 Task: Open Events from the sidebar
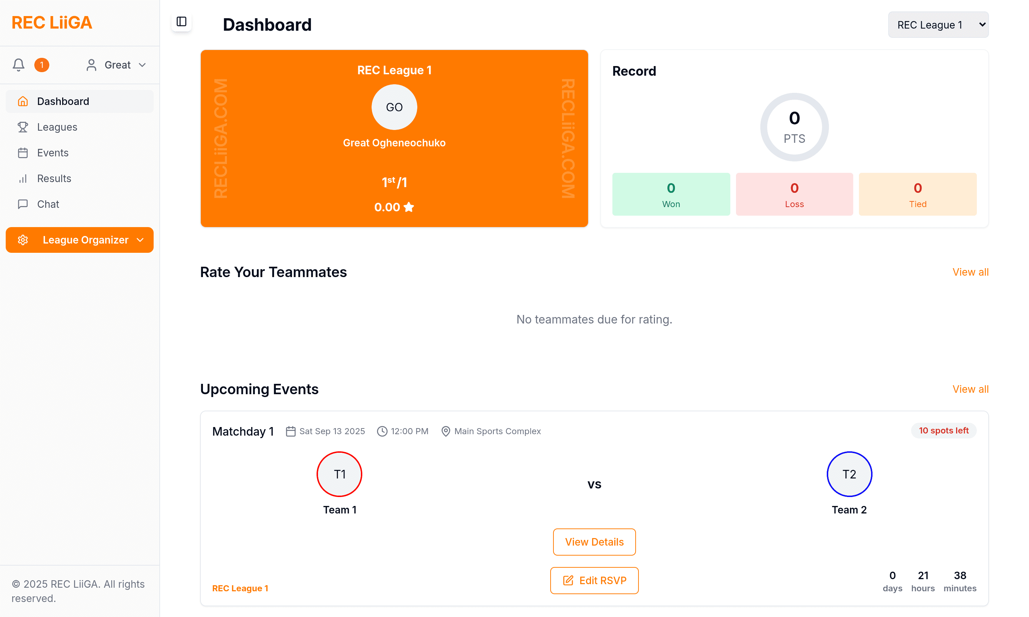53,152
